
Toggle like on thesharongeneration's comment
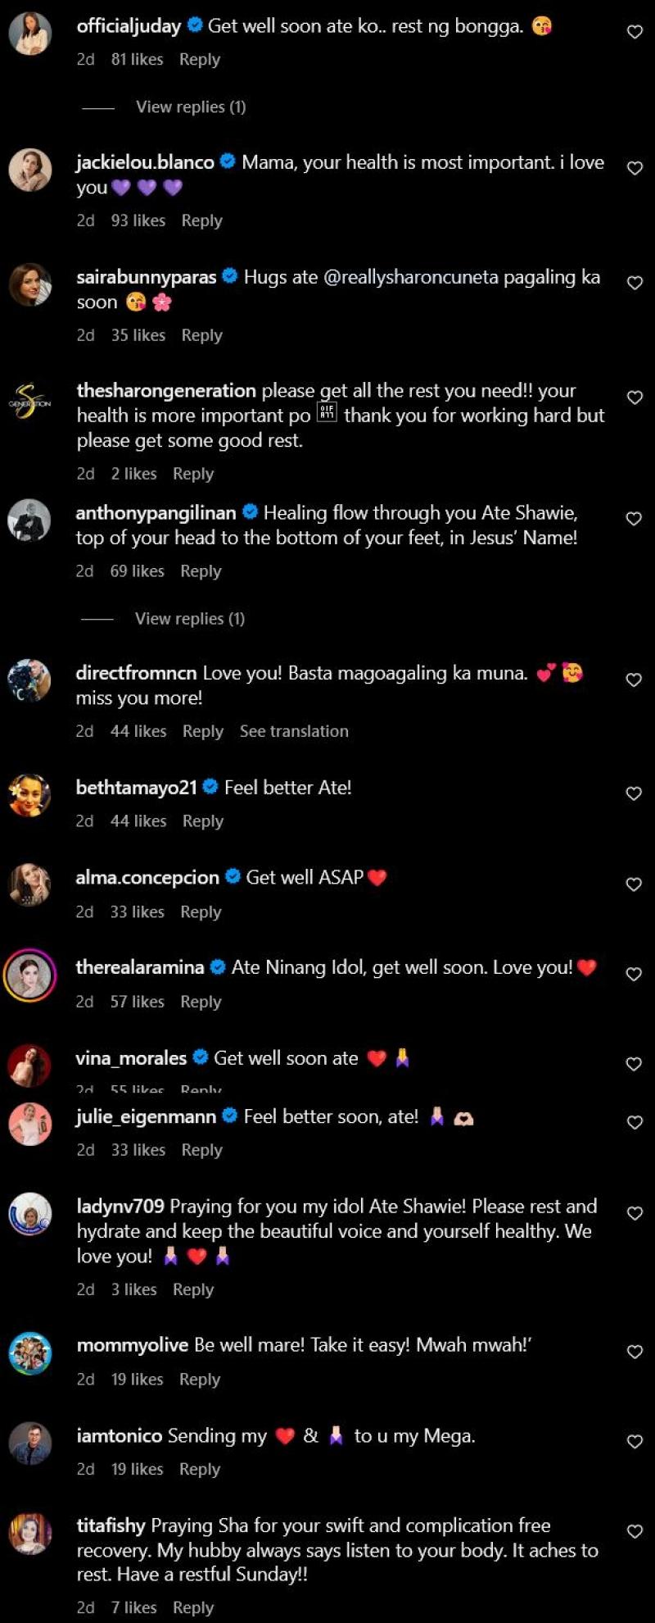click(635, 398)
